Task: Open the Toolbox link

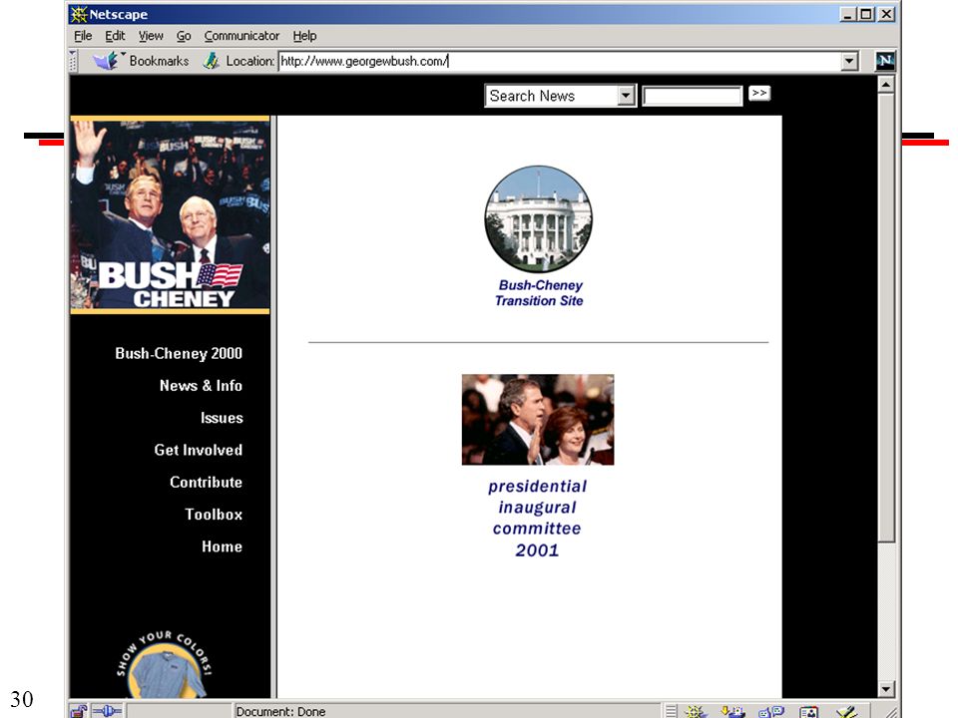Action: point(214,515)
